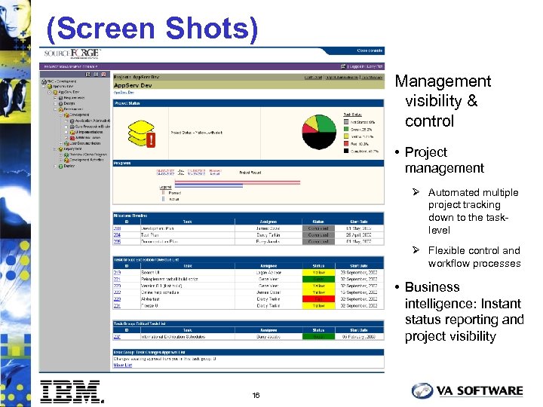Click the Core Framework Build node icon

click(x=72, y=127)
